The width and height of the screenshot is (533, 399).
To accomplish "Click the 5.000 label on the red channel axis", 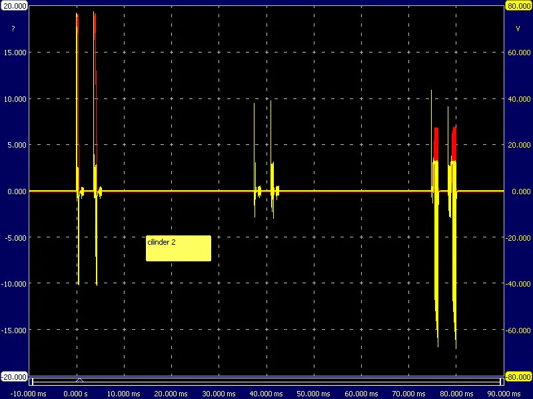I will coord(17,145).
